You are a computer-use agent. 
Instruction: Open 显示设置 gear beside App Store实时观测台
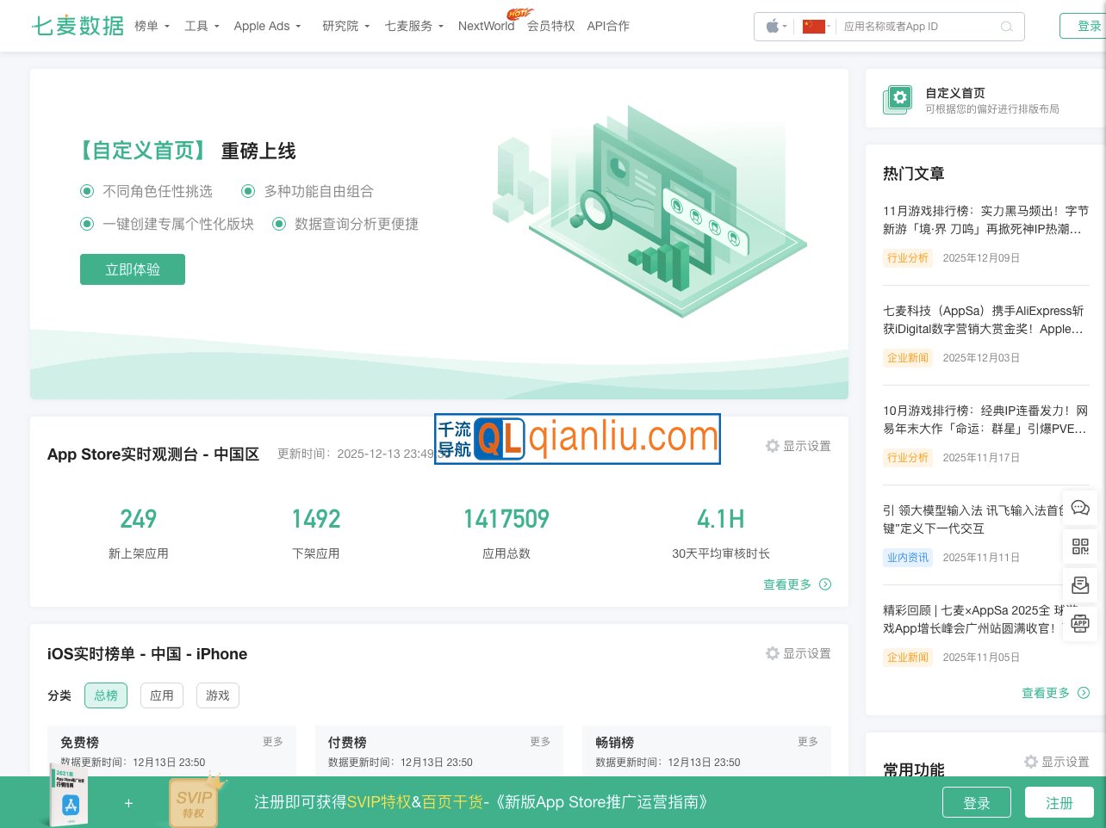[x=773, y=446]
